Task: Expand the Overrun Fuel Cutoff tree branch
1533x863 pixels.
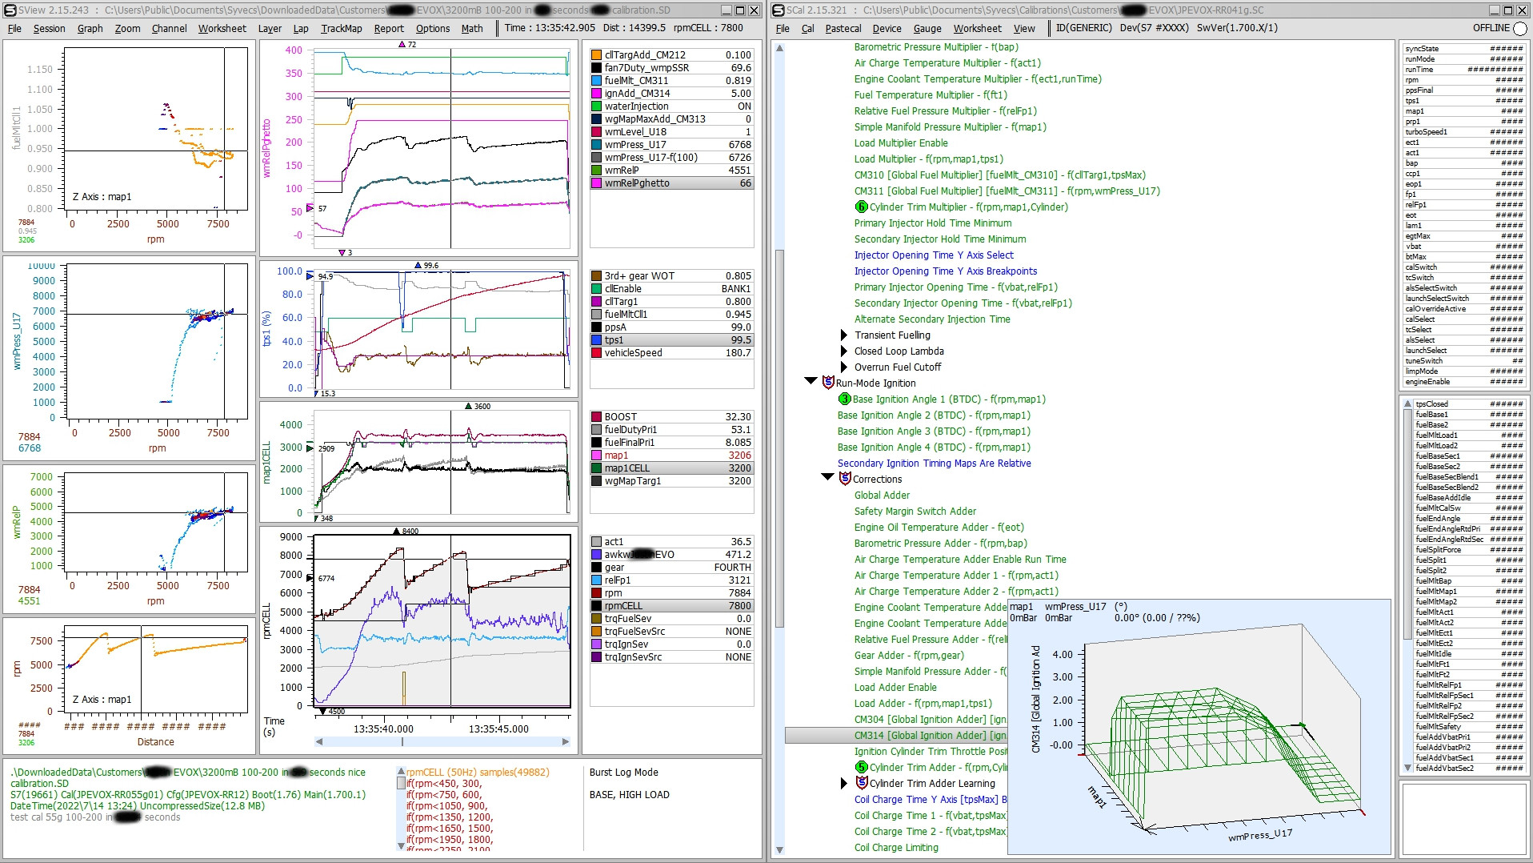Action: tap(844, 367)
